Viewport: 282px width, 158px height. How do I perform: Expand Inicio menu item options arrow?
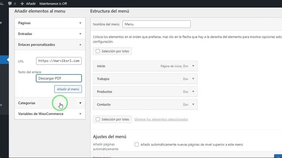pyautogui.click(x=193, y=66)
